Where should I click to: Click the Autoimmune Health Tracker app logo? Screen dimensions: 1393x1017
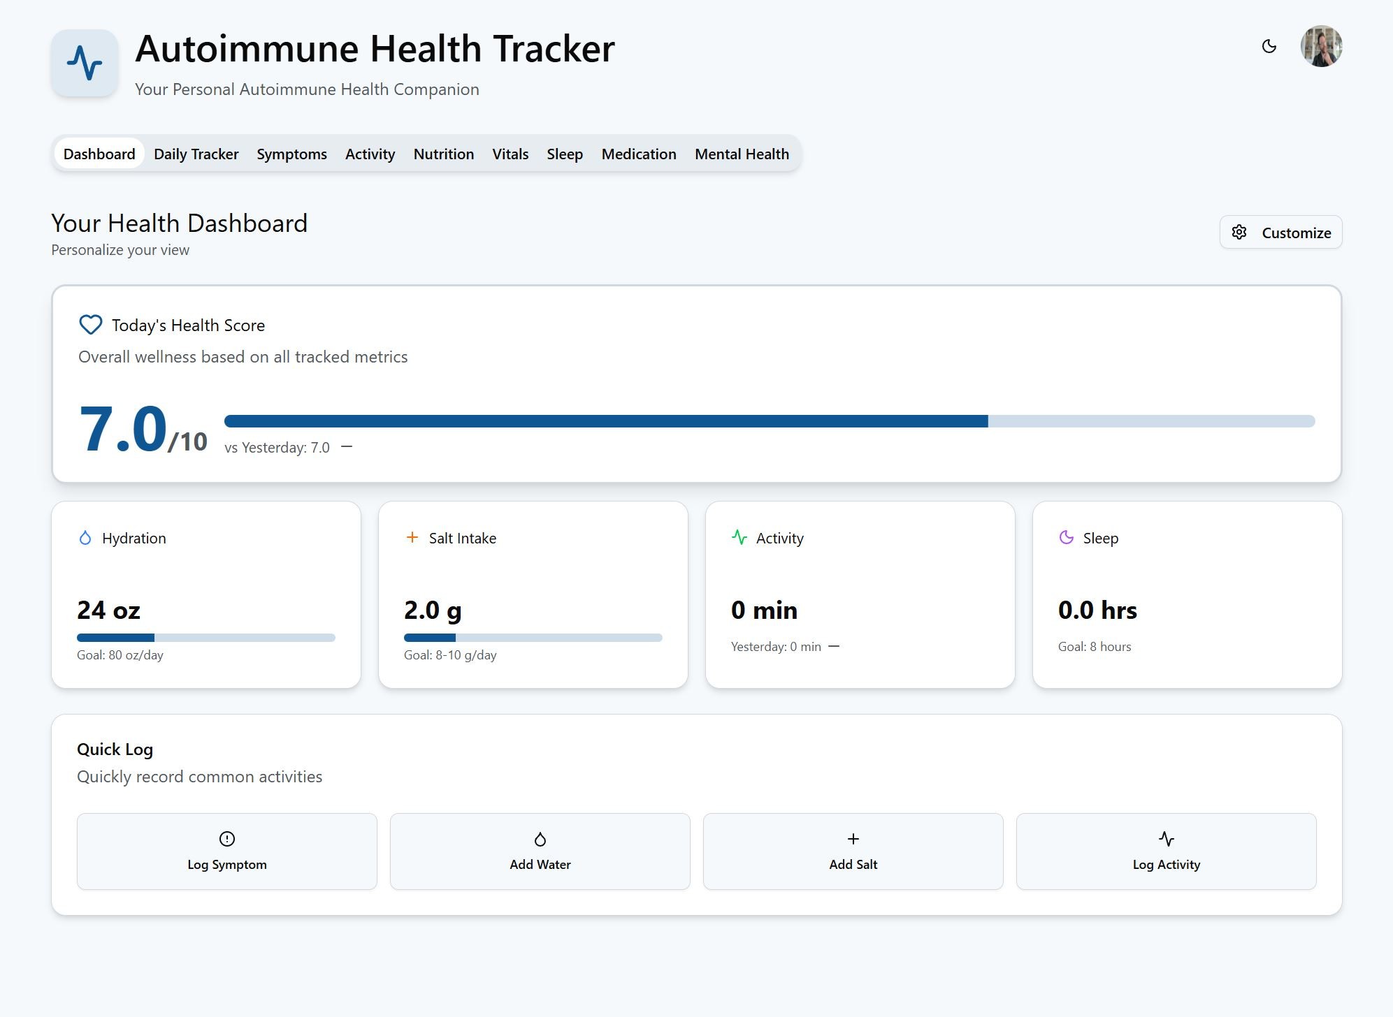[x=85, y=64]
